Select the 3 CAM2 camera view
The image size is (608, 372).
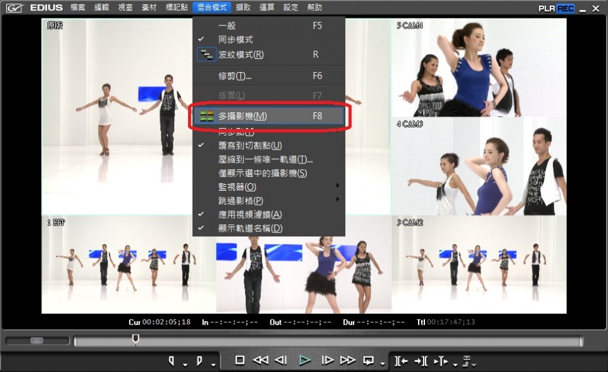(x=479, y=264)
